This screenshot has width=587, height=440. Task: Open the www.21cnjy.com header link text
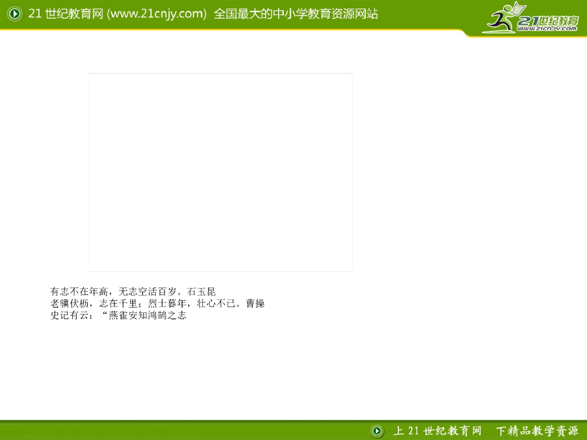[156, 14]
